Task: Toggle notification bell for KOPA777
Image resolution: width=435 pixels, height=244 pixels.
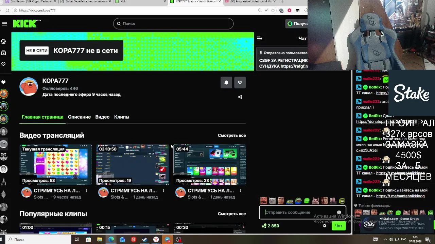Action: (226, 82)
